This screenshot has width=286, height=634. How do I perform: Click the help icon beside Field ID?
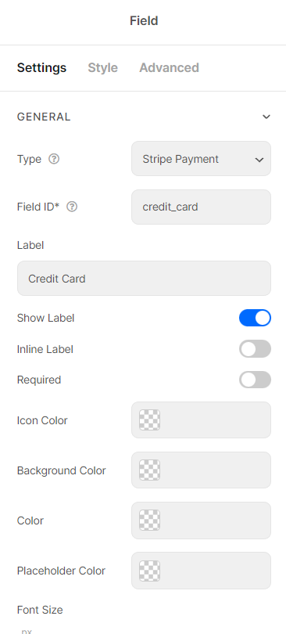[72, 207]
